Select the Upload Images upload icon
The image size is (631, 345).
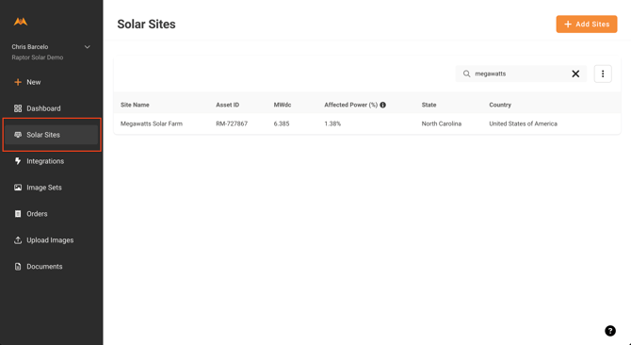point(18,240)
